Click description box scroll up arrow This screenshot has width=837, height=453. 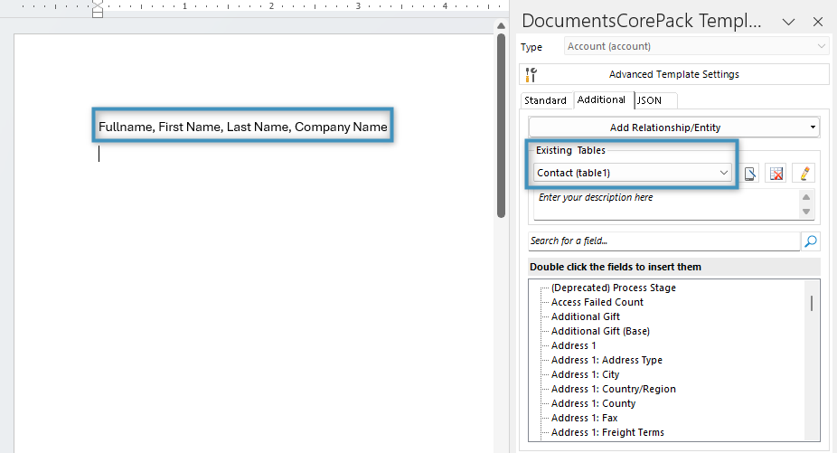click(806, 197)
